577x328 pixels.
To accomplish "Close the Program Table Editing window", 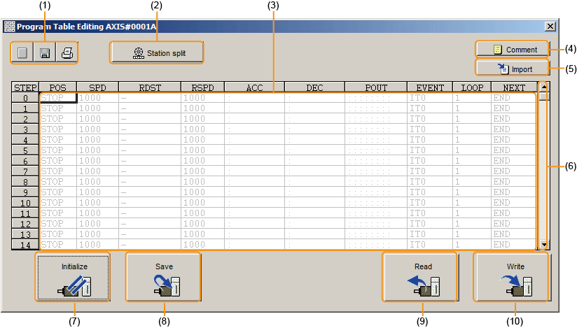I will click(550, 26).
